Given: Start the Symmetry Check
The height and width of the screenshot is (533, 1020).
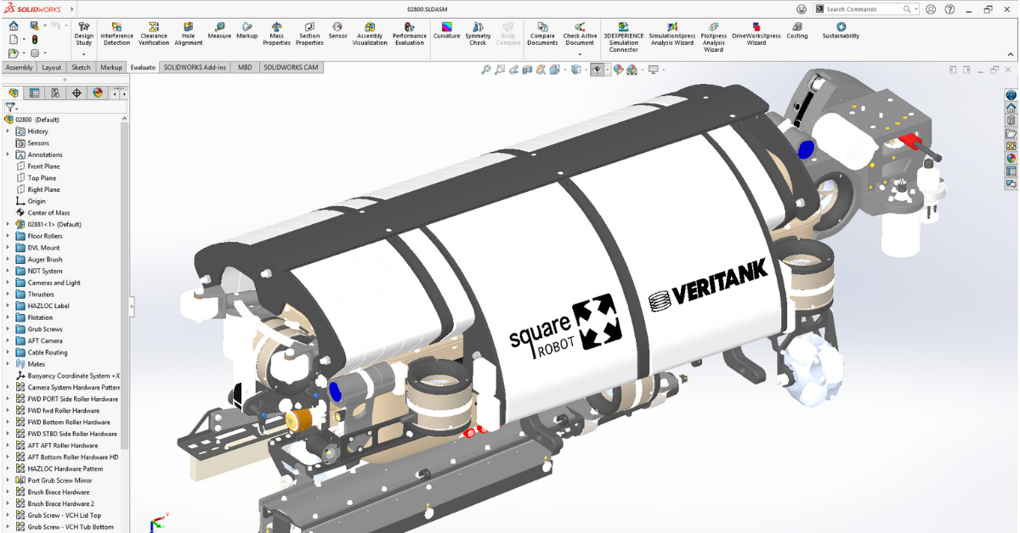Looking at the screenshot, I should tap(478, 33).
